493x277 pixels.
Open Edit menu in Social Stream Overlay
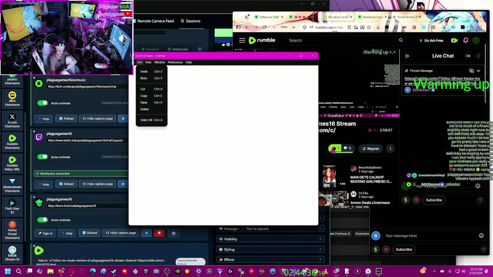(139, 62)
